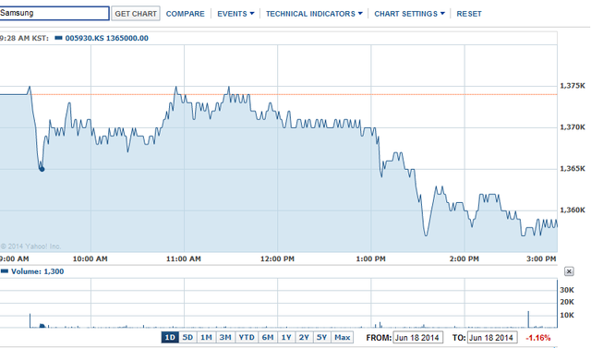Choose the 2Y time range
This screenshot has height=348, width=591.
coord(304,338)
